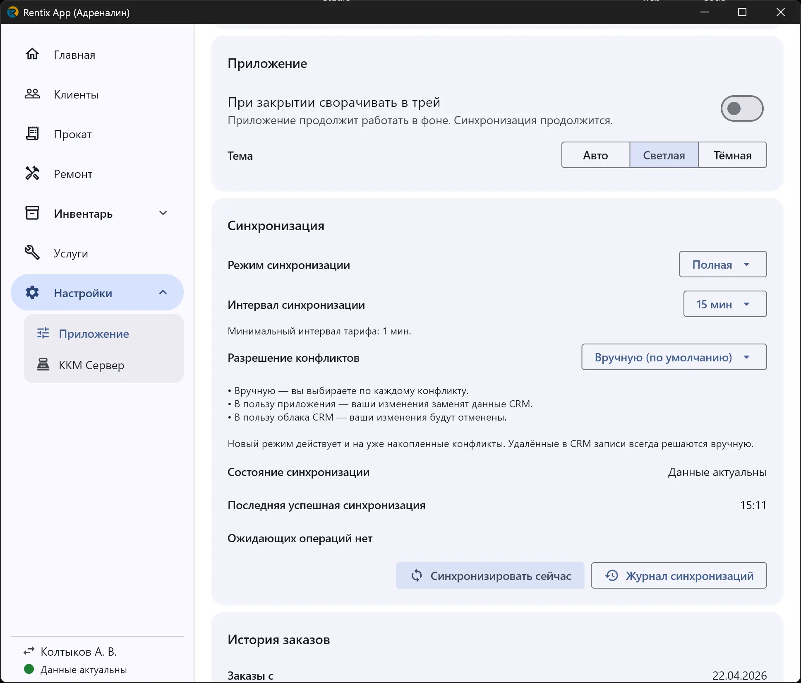Click the Инвентарь box icon
Screen dimensions: 801x683
pyautogui.click(x=32, y=213)
